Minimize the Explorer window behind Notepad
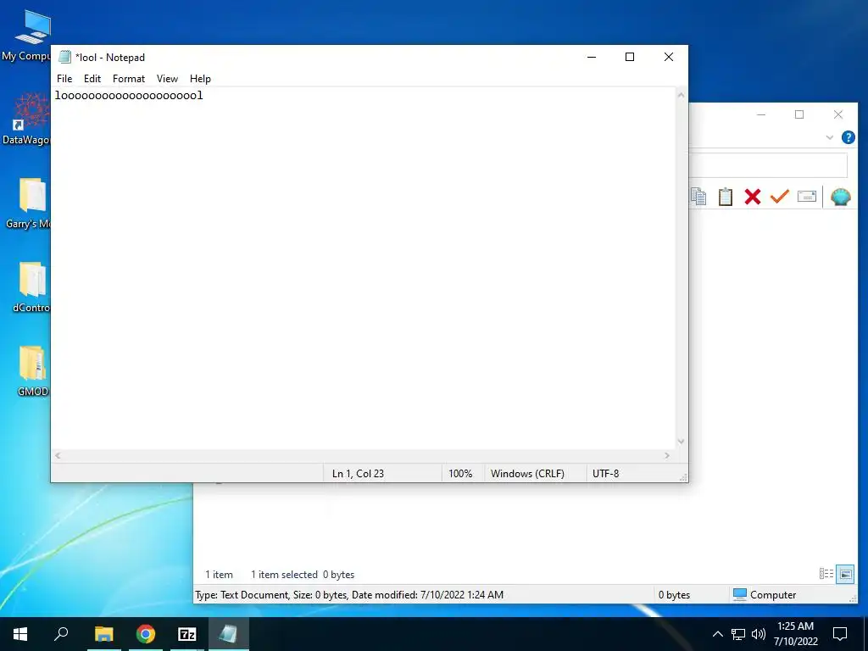Viewport: 868px width, 651px height. [x=761, y=114]
